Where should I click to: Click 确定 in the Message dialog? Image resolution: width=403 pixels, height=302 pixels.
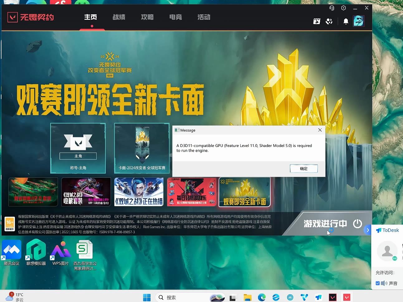[304, 168]
